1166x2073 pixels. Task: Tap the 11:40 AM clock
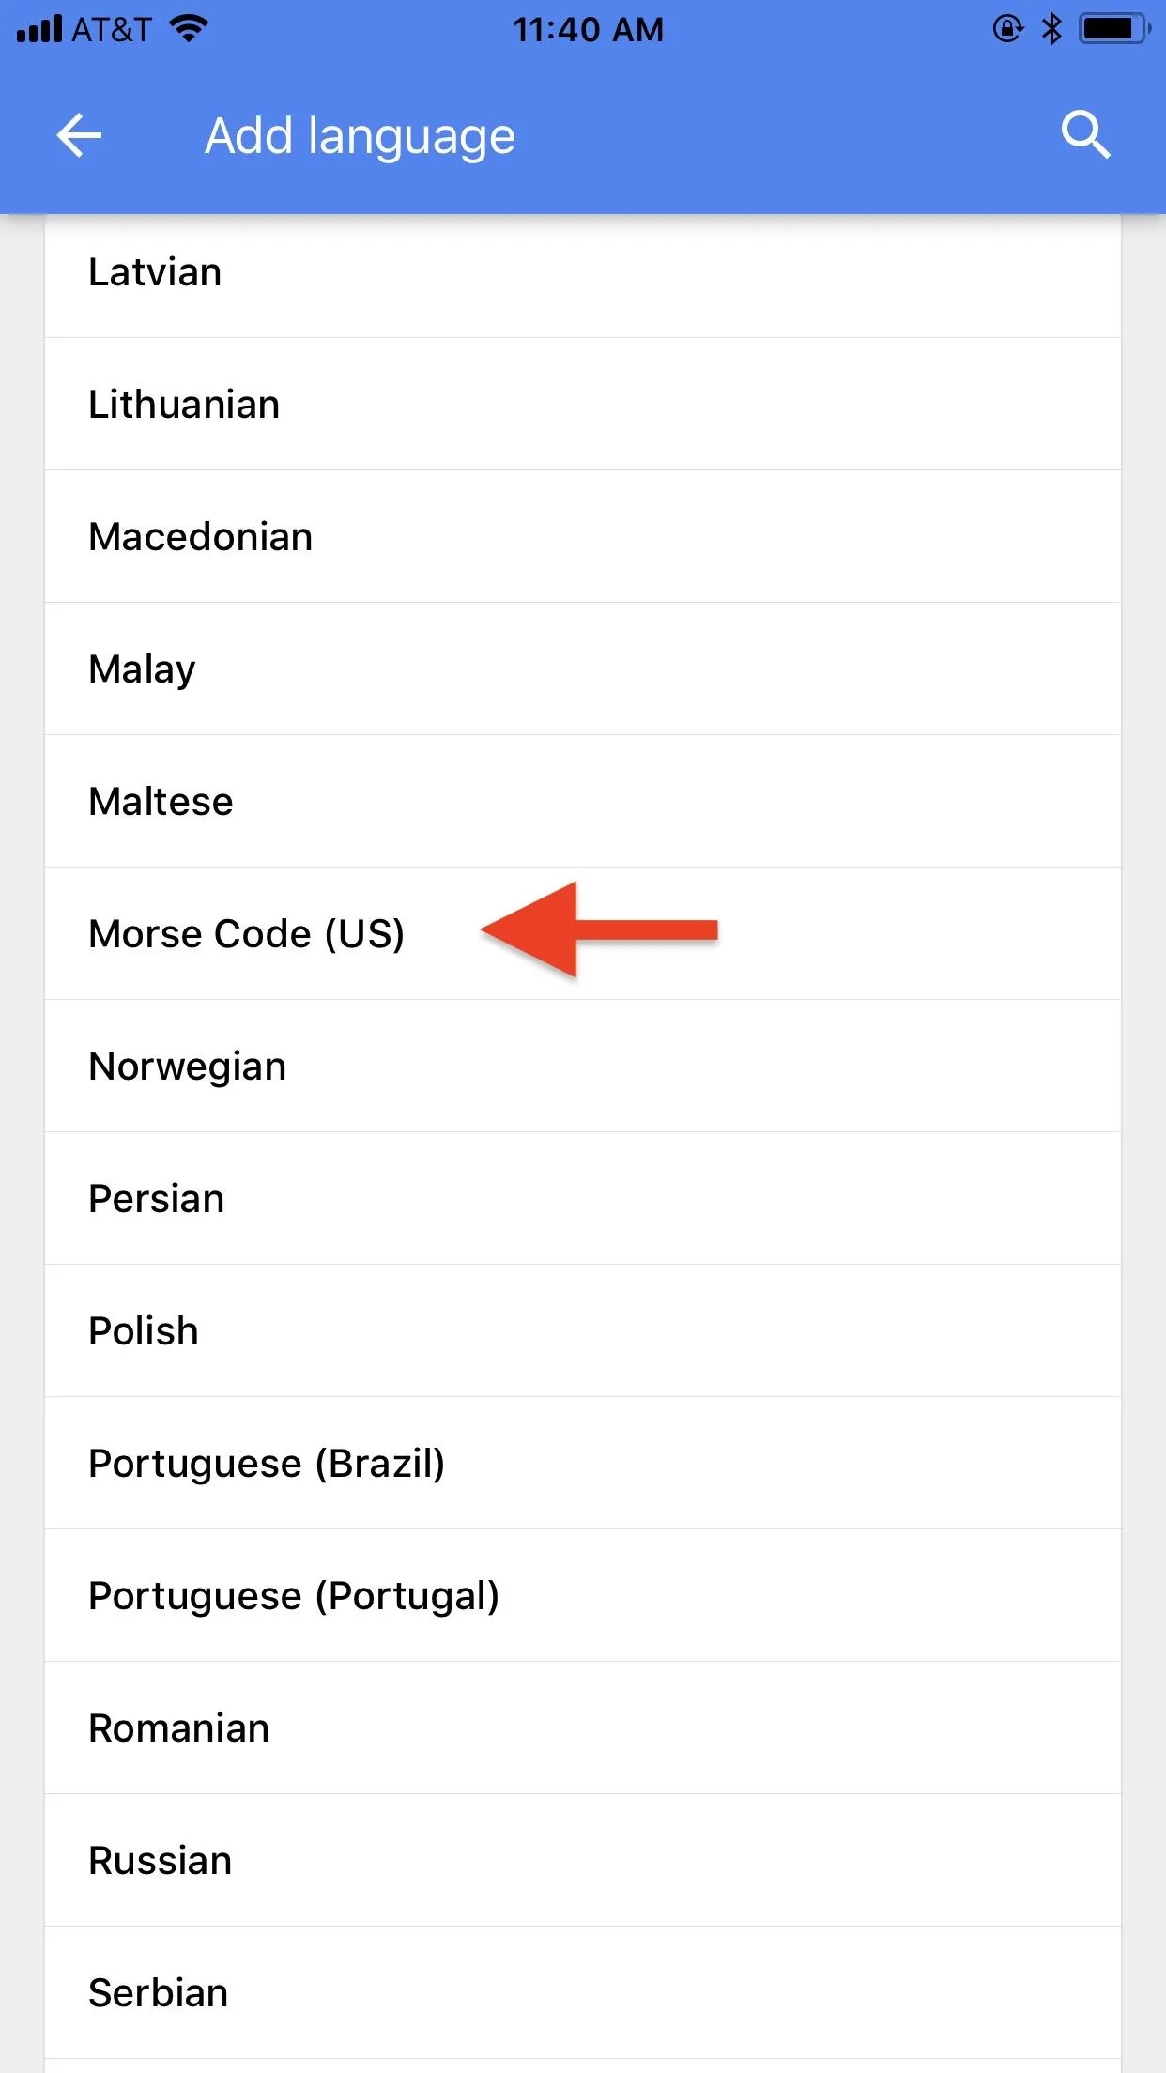(589, 30)
